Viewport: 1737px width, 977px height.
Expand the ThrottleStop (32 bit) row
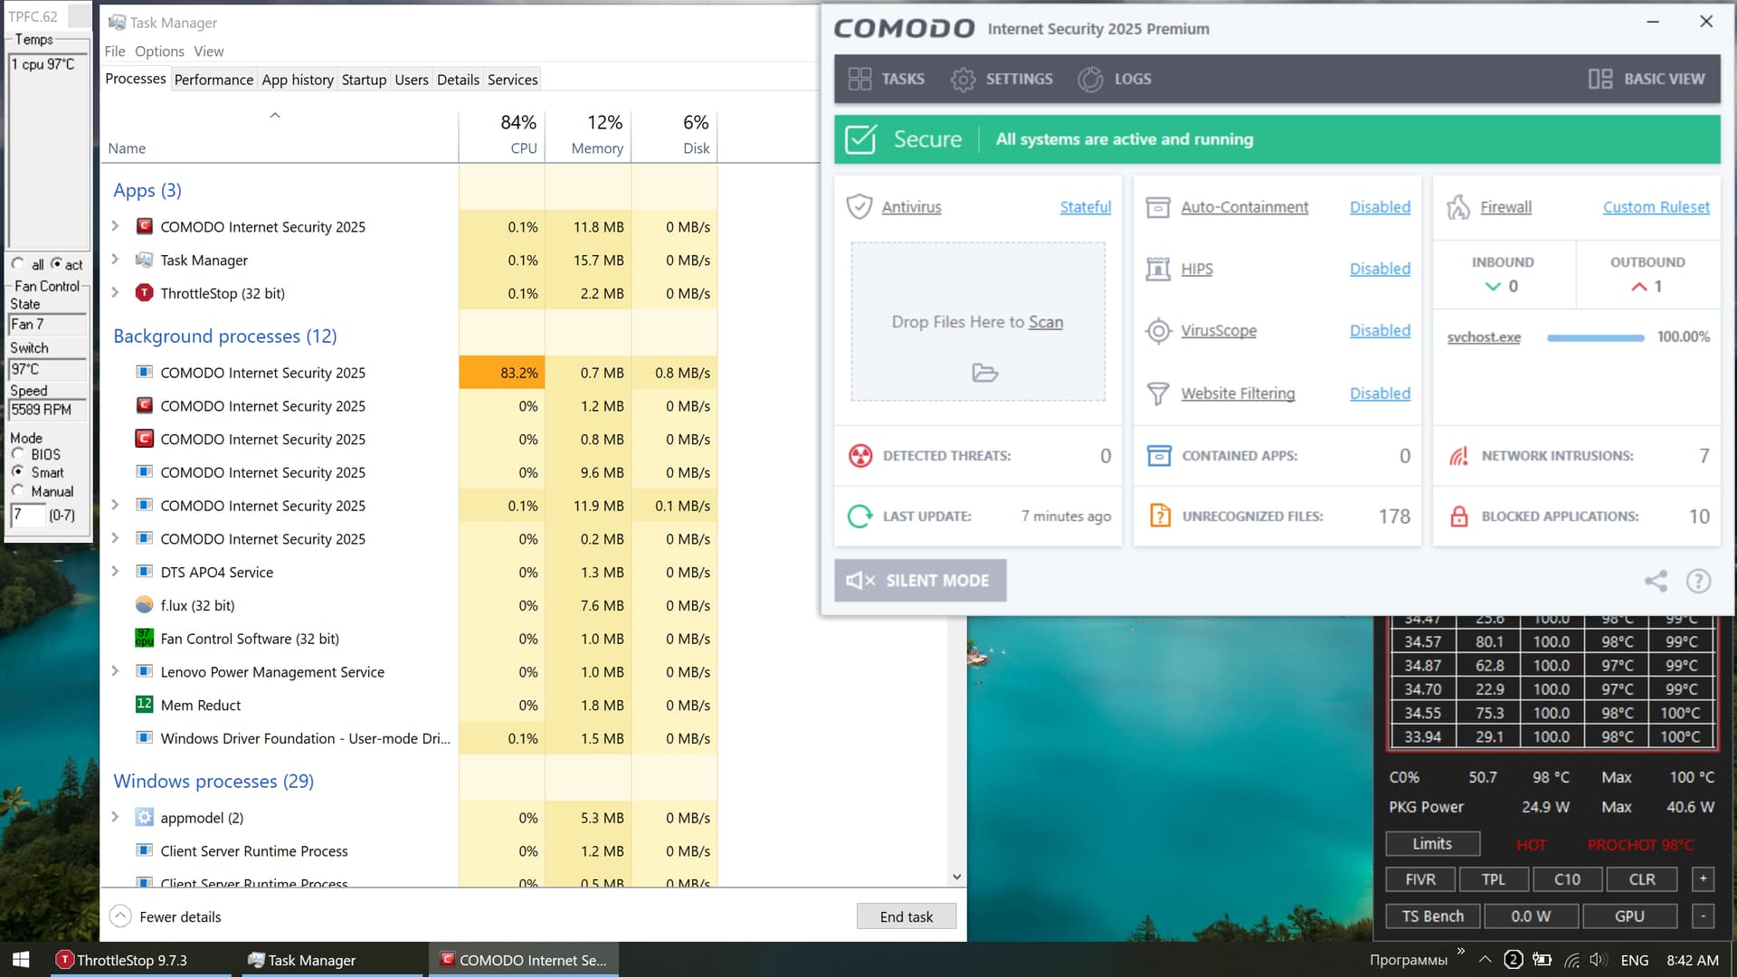click(115, 293)
